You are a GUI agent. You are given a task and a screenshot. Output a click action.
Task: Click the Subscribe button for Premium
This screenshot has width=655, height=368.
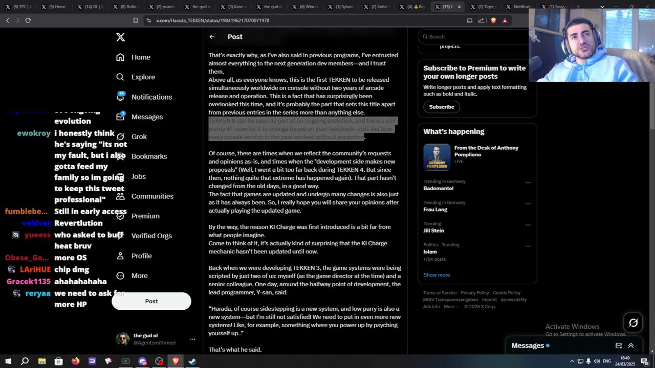pos(442,107)
